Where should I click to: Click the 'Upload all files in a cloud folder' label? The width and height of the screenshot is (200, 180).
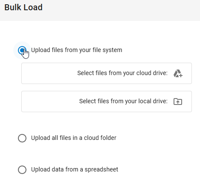tap(74, 138)
